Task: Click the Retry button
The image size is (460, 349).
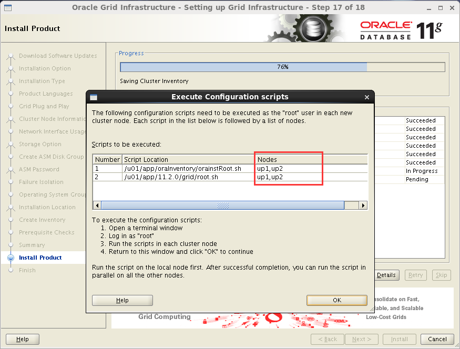Action: 415,275
